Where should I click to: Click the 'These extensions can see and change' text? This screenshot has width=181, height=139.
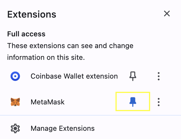point(70,46)
